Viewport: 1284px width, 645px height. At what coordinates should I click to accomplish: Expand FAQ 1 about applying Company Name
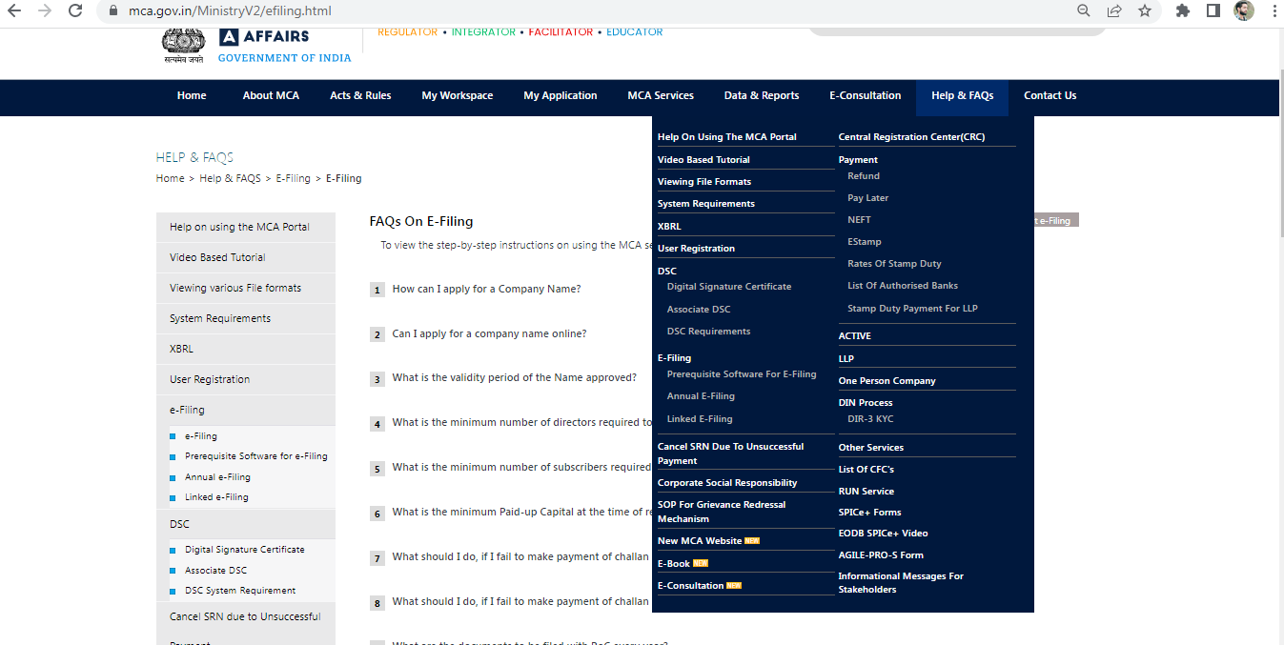(486, 289)
